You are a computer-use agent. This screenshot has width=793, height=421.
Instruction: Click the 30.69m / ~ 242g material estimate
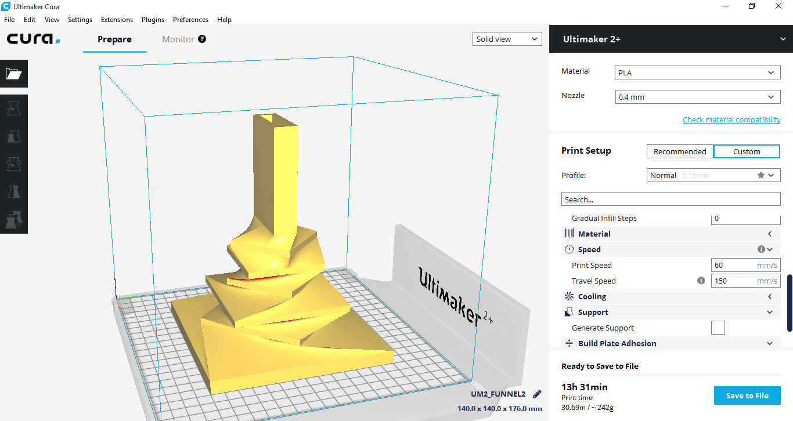[x=587, y=407]
